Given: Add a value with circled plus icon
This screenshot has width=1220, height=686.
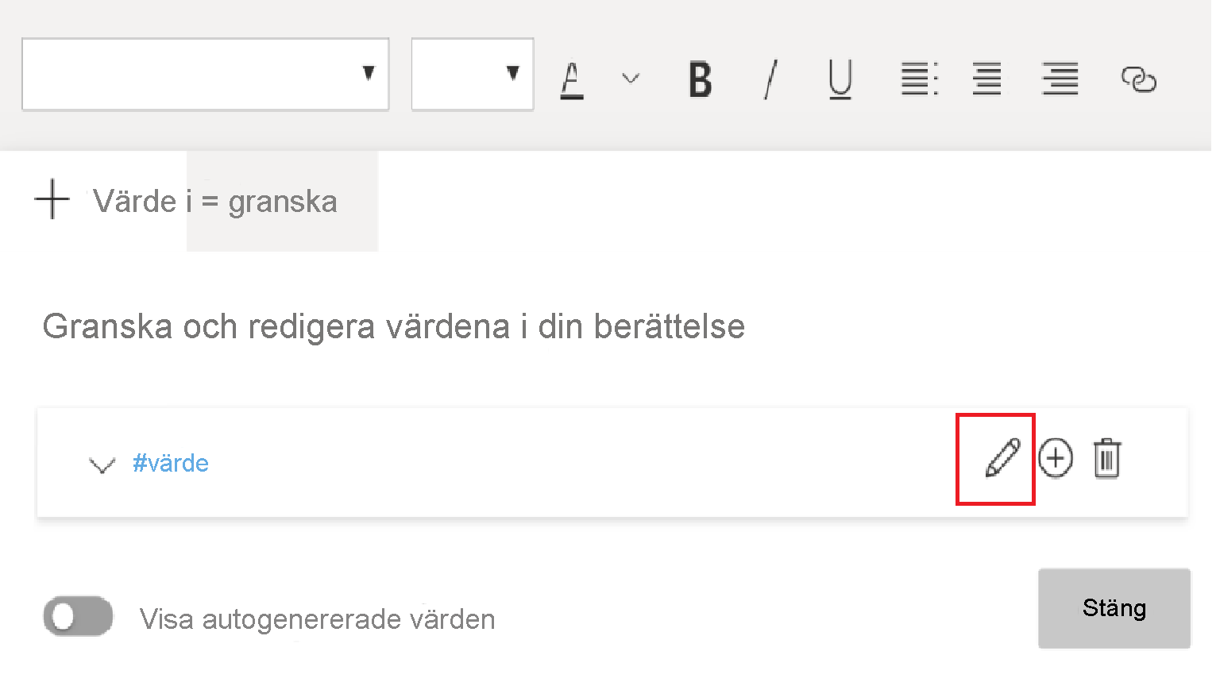Looking at the screenshot, I should click(1056, 458).
